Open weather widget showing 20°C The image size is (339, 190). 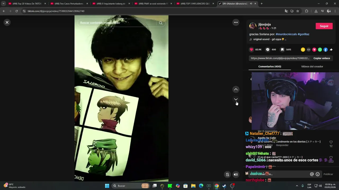pos(15,186)
